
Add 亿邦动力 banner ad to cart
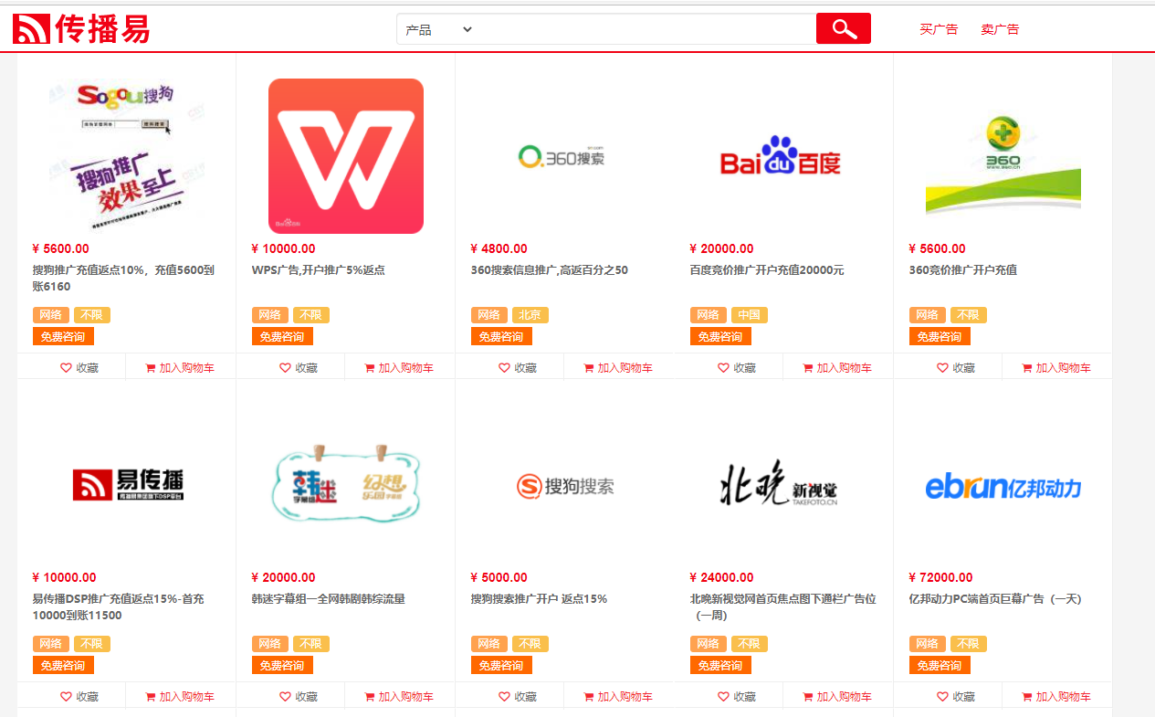1055,696
